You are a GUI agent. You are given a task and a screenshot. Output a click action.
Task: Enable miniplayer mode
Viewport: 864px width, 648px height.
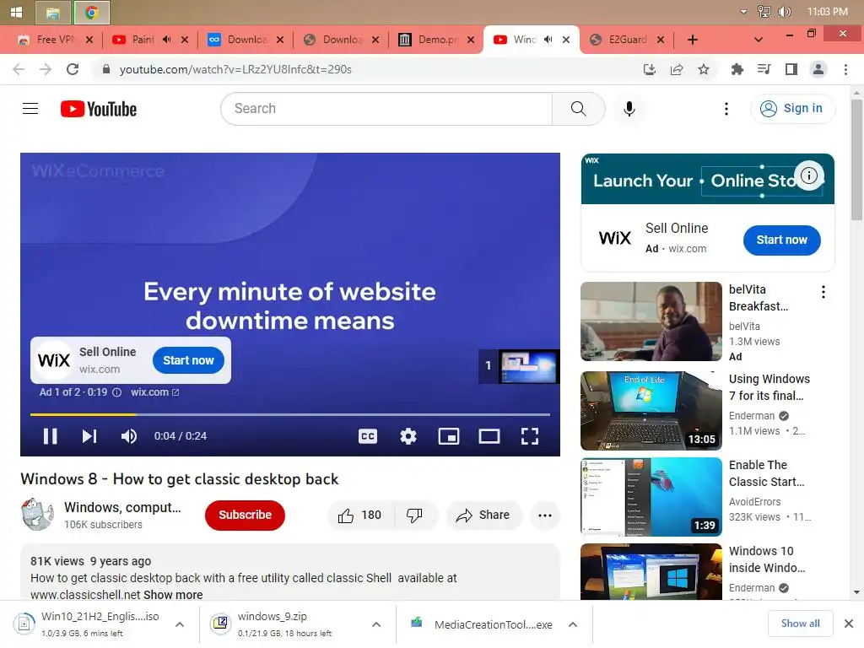[x=449, y=436]
